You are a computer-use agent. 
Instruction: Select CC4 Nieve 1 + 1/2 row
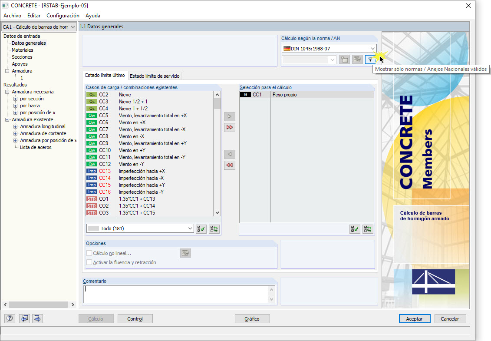tap(150, 109)
